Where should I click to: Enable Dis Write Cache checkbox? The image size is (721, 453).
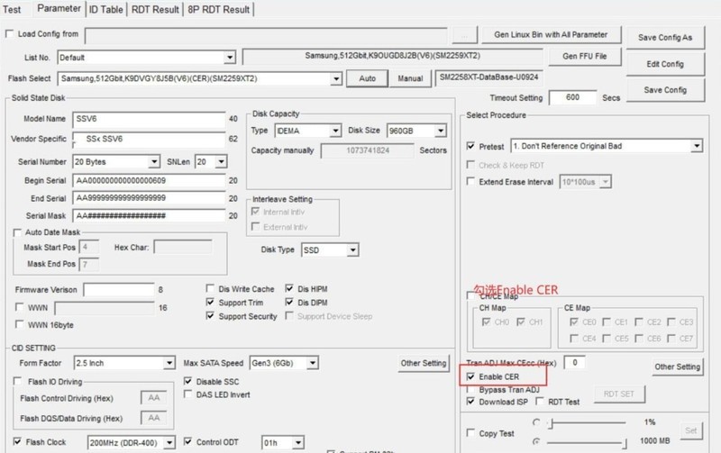[x=210, y=288]
